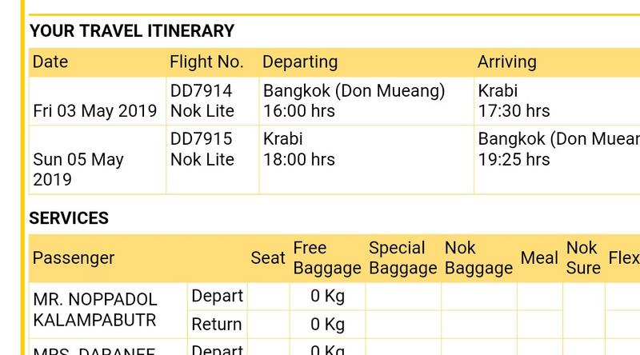Click the Return row 0 Kg baggage cell
The image size is (640, 355).
[327, 325]
